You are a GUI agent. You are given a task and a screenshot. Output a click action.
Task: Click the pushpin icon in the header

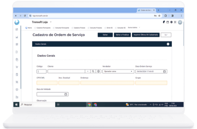(x=164, y=22)
